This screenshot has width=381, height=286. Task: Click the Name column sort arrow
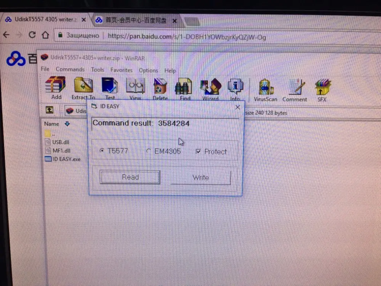67,124
